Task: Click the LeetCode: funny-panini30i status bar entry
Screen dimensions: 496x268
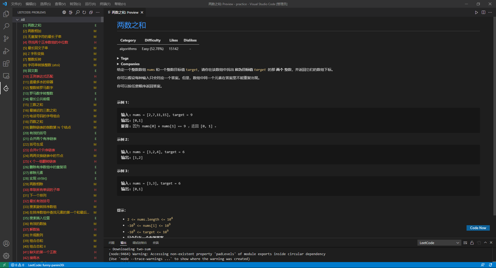Action: pos(46,265)
